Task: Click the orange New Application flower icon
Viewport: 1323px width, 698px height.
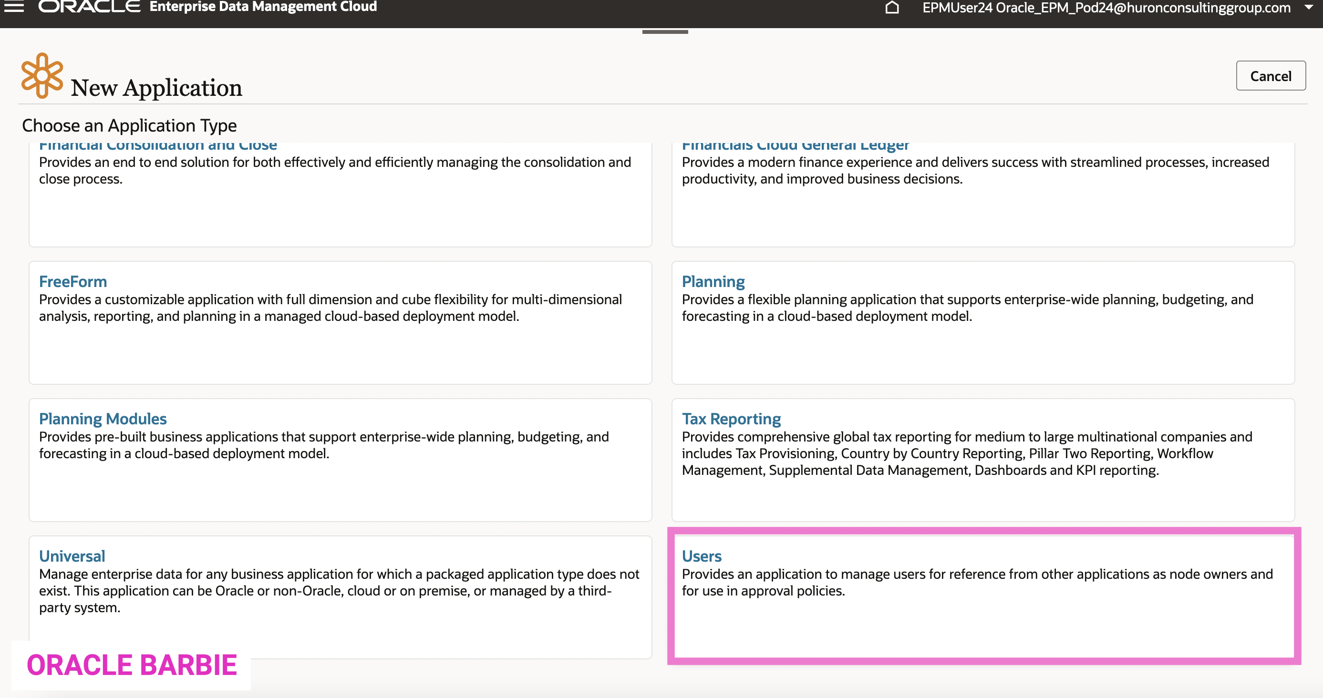Action: point(42,76)
